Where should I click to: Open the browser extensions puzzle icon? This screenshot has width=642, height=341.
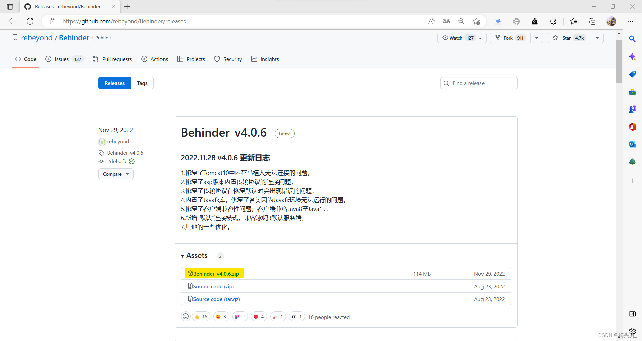click(x=553, y=21)
